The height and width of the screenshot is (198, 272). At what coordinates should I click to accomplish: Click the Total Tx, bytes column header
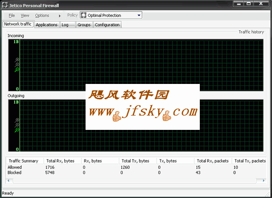(x=137, y=161)
